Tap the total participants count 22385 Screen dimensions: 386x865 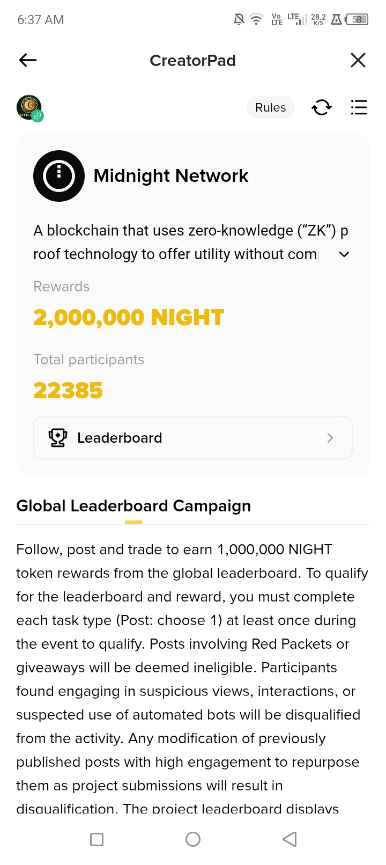click(x=68, y=391)
